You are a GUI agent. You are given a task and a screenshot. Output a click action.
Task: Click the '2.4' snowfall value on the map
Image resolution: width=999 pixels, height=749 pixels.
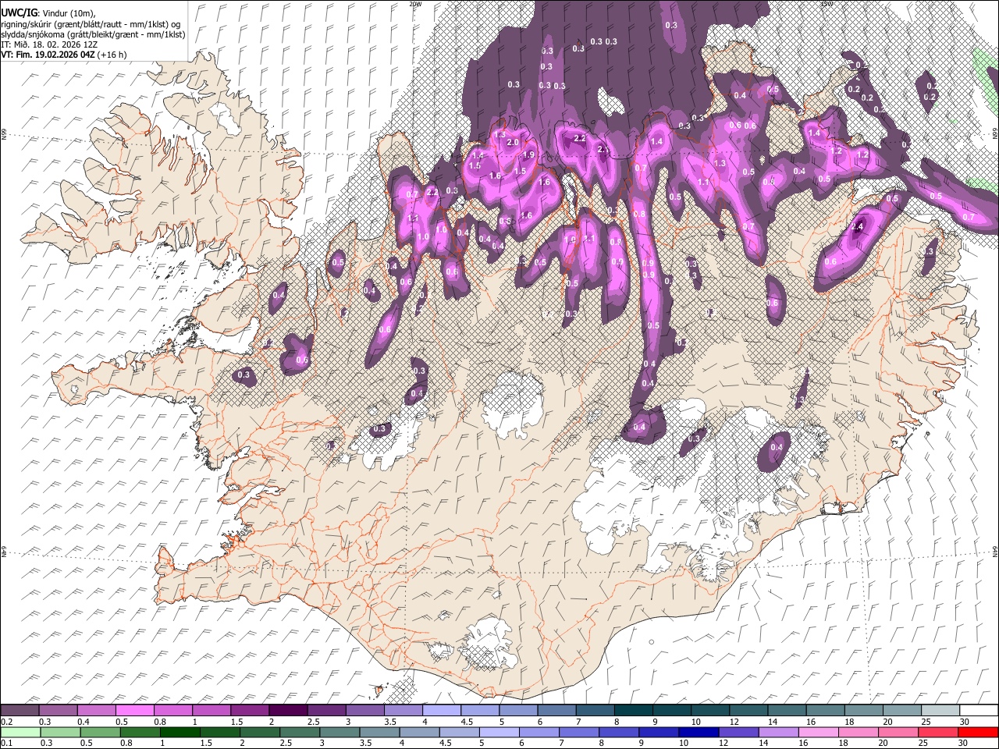(x=858, y=227)
